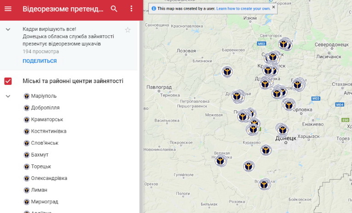Image resolution: width=352 pixels, height=213 pixels.
Task: Select Олександрівка in the list
Action: click(x=49, y=178)
